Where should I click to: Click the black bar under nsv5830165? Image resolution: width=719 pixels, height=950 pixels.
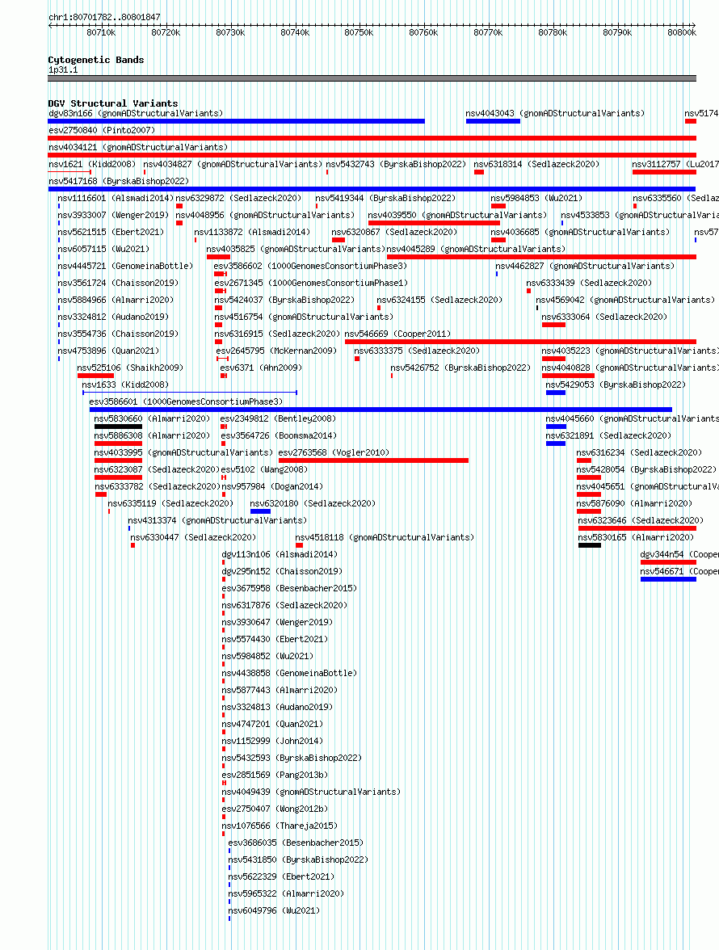point(590,545)
